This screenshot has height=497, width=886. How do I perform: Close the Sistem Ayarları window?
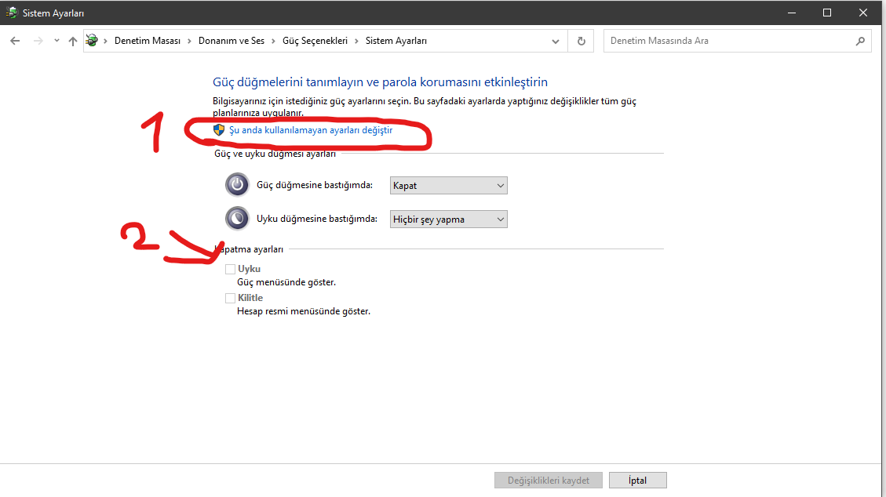point(862,13)
